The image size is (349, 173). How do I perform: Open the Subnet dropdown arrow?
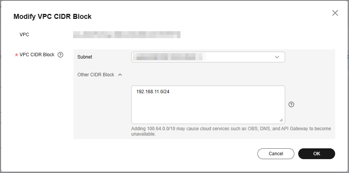pyautogui.click(x=277, y=57)
